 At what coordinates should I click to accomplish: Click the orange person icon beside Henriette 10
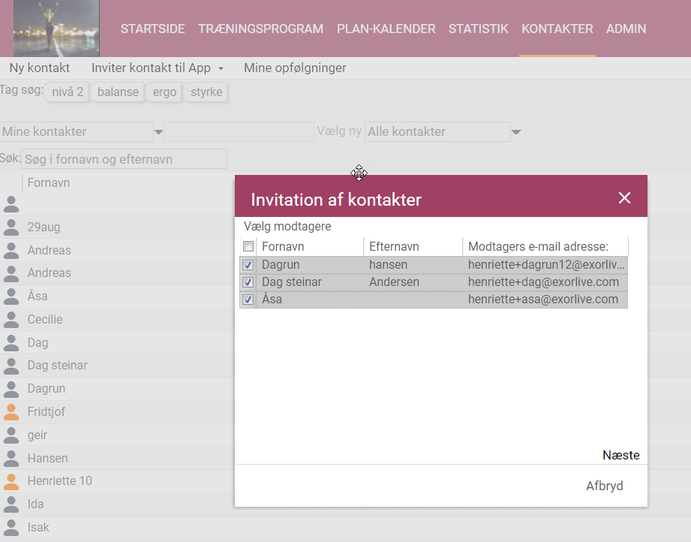pos(11,481)
